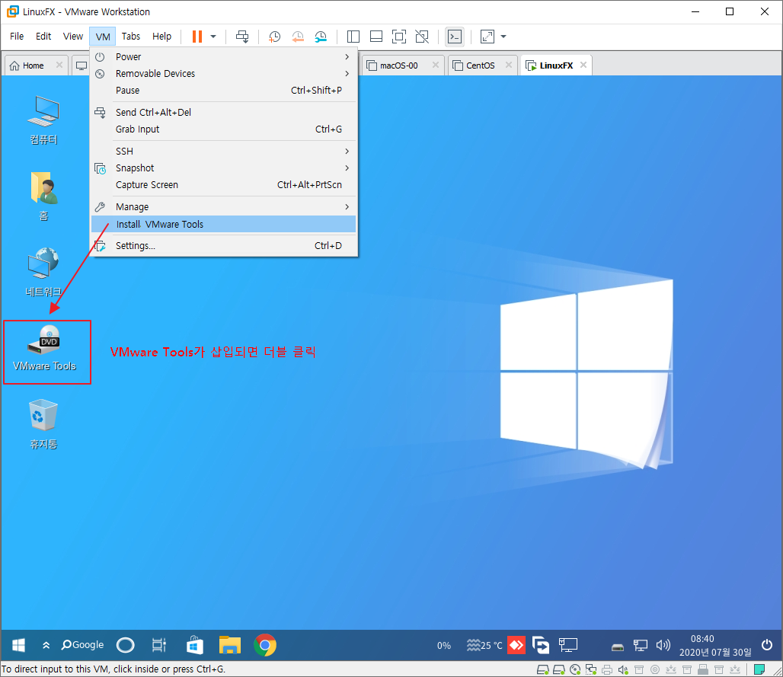Open the file manager icon in guest taskbar
783x677 pixels.
tap(230, 645)
